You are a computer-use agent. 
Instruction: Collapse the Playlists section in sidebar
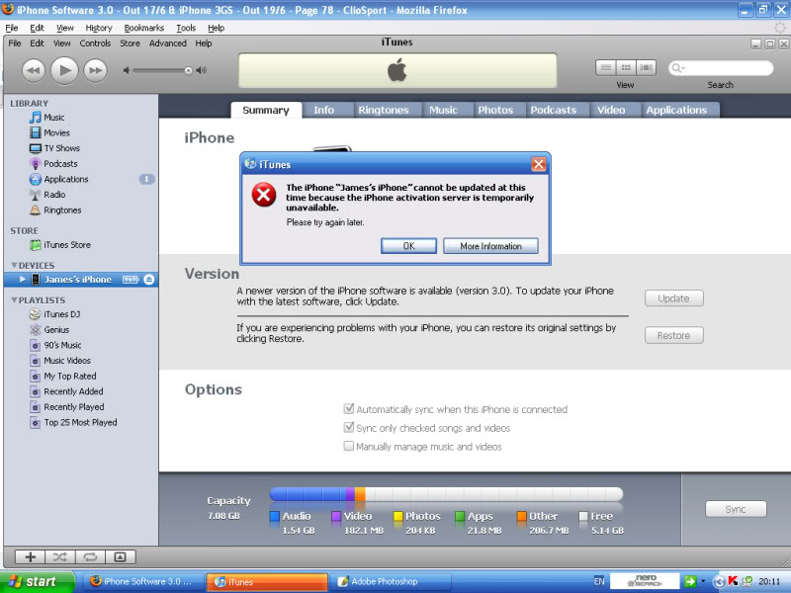click(x=14, y=299)
